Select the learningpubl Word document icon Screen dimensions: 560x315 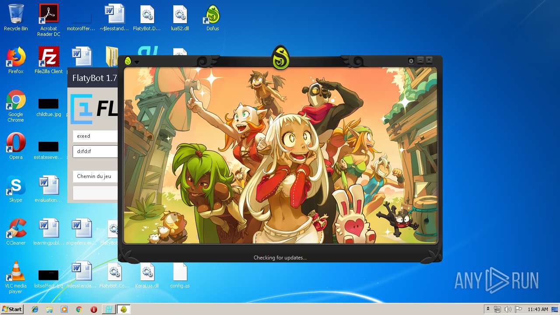pyautogui.click(x=49, y=232)
